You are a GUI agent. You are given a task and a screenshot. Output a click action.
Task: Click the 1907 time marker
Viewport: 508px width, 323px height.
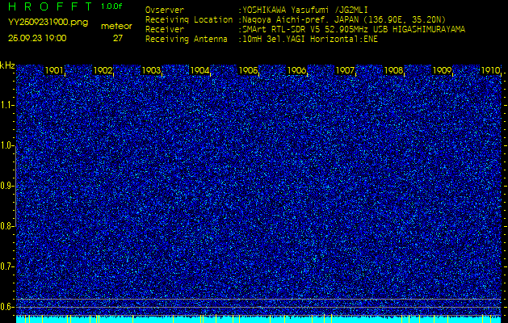point(345,70)
